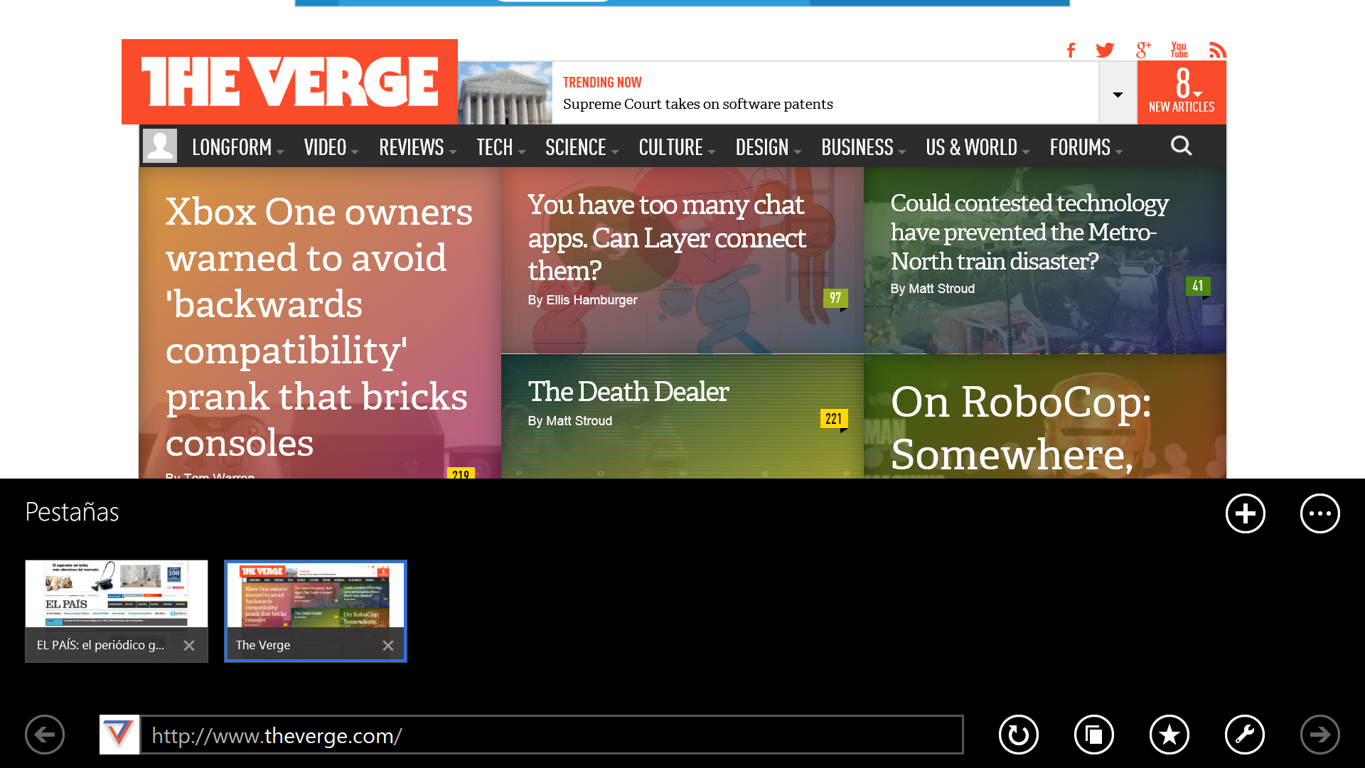Read The Death Dealer article
The height and width of the screenshot is (768, 1365).
click(628, 392)
